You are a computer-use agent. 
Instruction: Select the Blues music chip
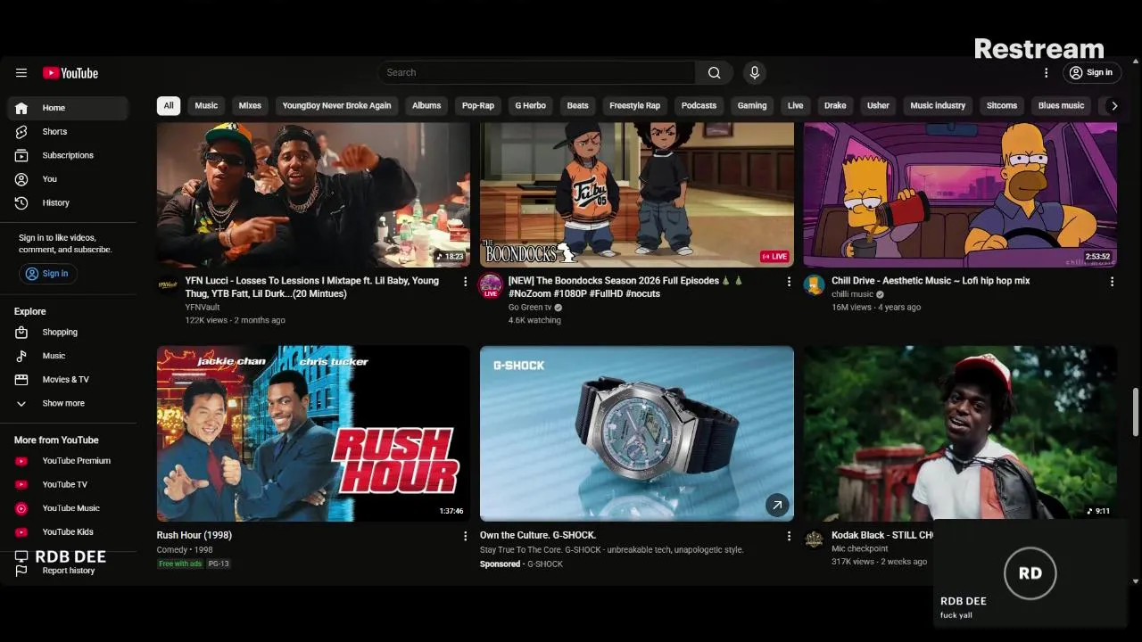click(x=1061, y=105)
